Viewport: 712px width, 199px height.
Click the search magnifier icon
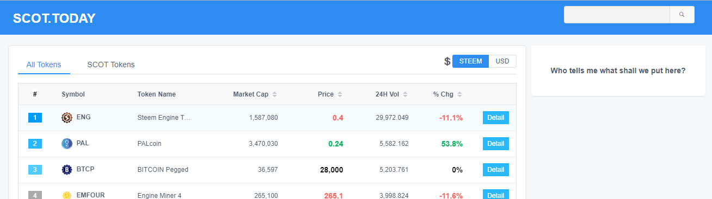click(x=682, y=15)
